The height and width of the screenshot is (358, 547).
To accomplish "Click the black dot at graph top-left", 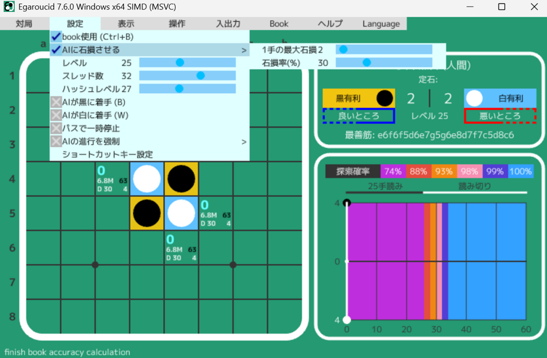I will [x=346, y=203].
